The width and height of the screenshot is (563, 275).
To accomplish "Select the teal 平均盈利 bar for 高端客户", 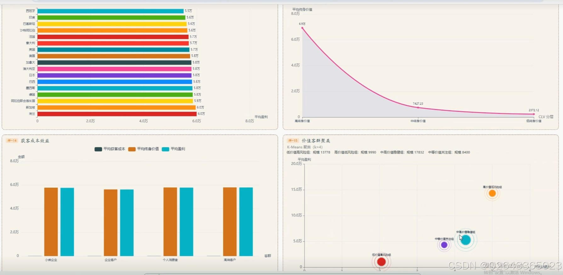I will [x=246, y=222].
